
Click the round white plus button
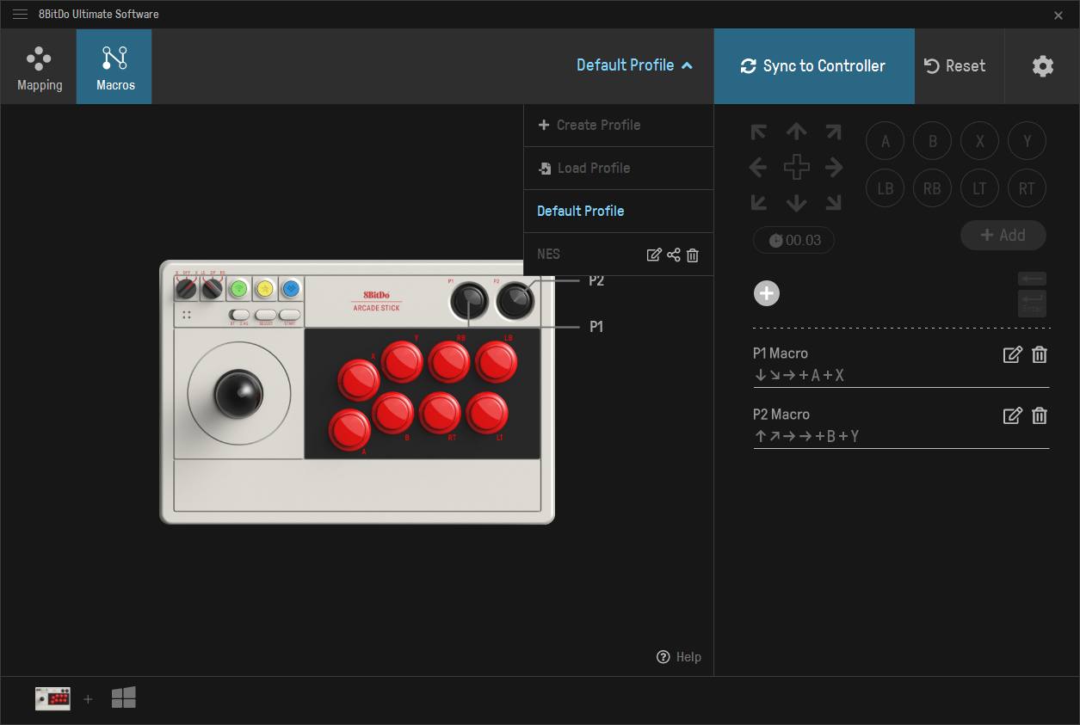pos(767,294)
